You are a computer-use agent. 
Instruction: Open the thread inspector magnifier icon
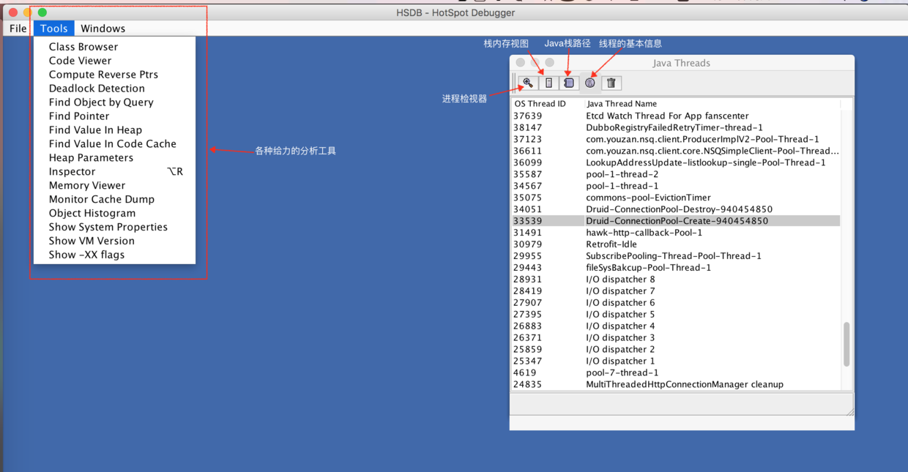click(x=528, y=83)
